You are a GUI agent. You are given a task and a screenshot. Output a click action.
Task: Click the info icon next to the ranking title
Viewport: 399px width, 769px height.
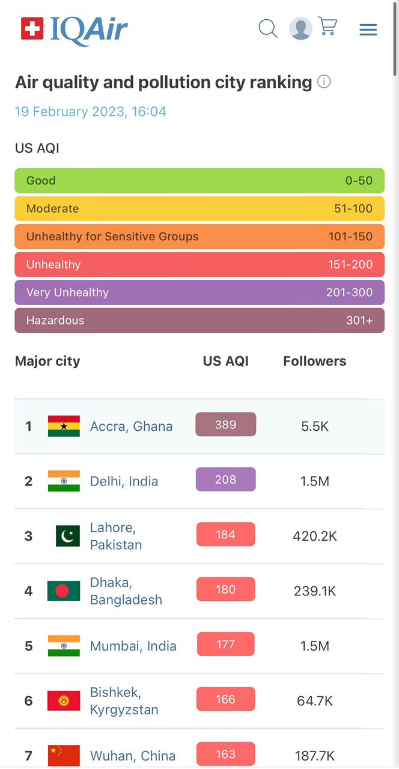324,82
